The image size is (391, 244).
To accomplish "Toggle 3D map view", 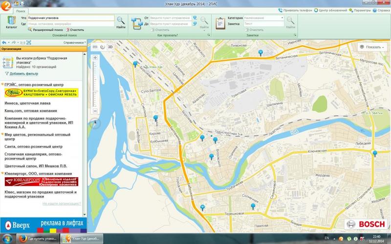I will tap(110, 47).
